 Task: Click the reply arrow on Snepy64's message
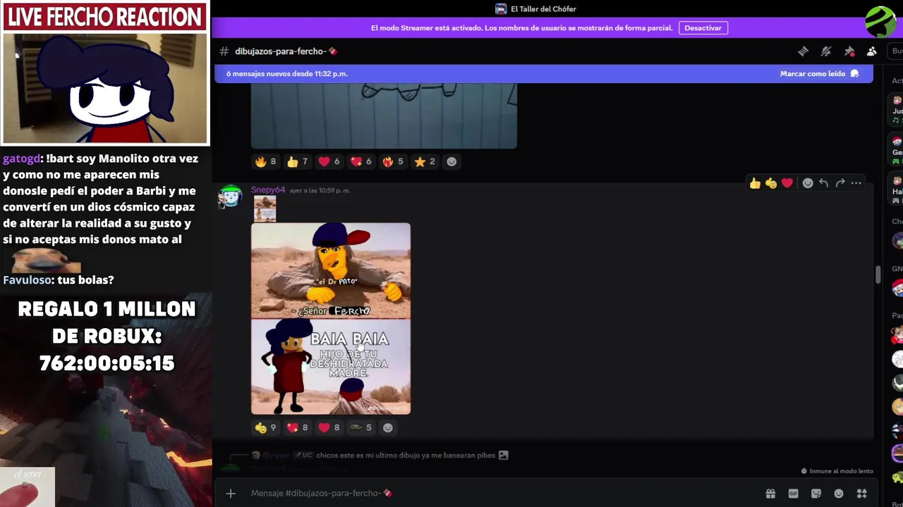coord(823,183)
